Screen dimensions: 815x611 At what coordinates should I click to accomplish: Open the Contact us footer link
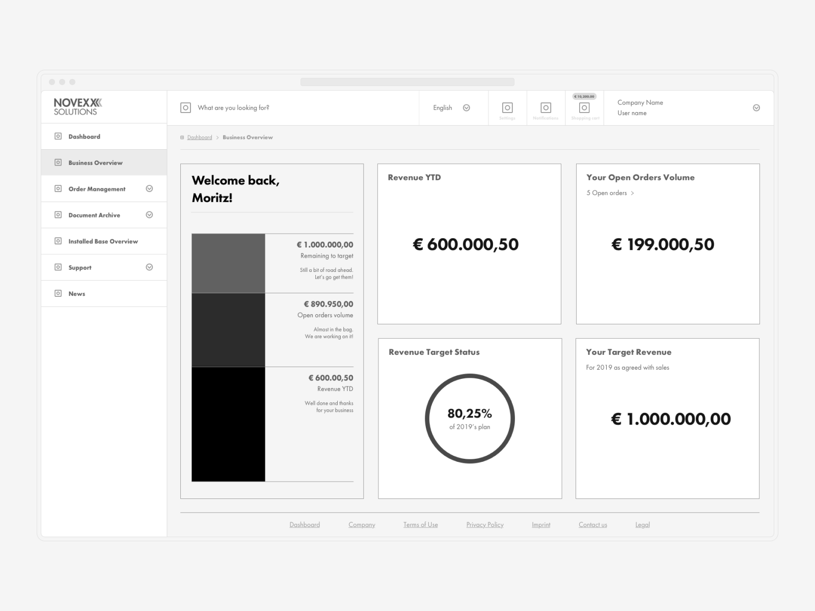pos(593,525)
